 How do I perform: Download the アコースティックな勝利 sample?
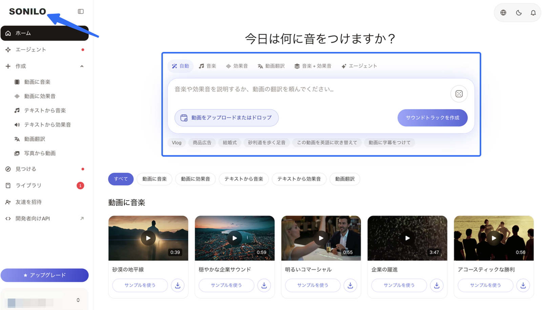[x=523, y=285]
